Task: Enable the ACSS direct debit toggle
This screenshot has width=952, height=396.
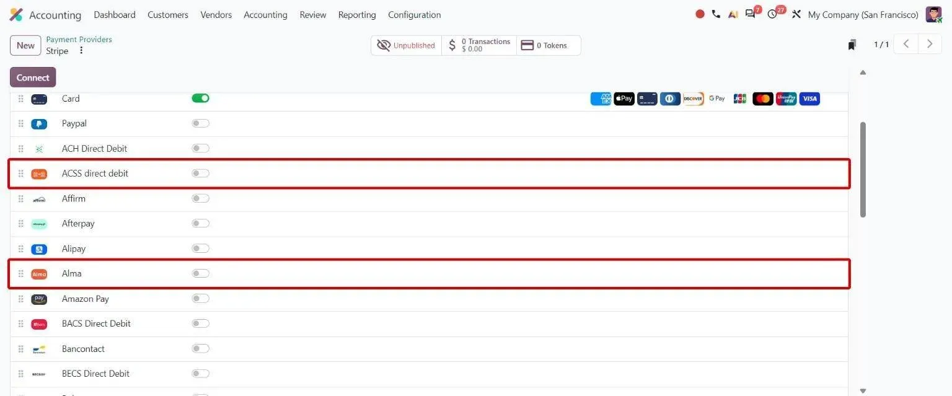Action: click(200, 173)
